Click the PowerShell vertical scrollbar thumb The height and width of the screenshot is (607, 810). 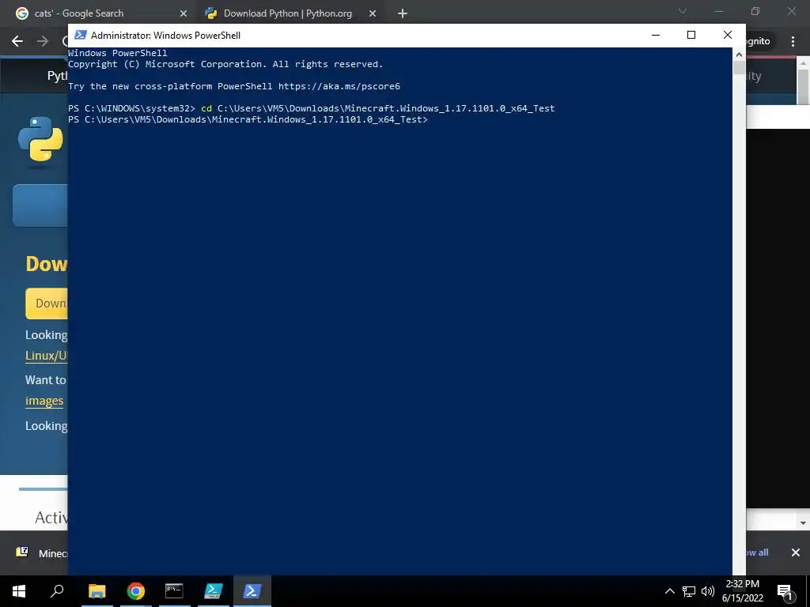coord(739,68)
